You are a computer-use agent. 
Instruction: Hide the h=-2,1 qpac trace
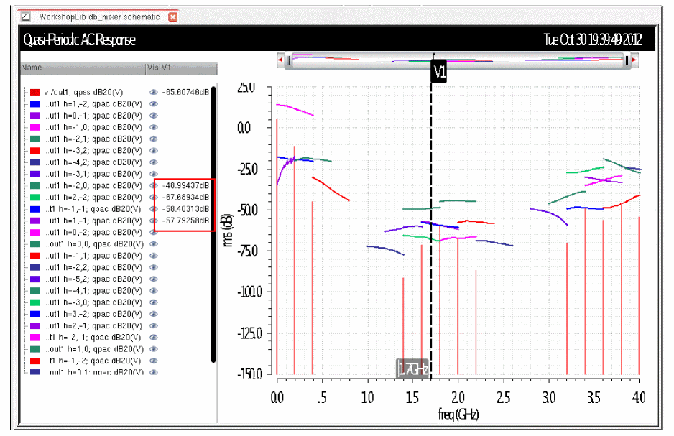[154, 139]
